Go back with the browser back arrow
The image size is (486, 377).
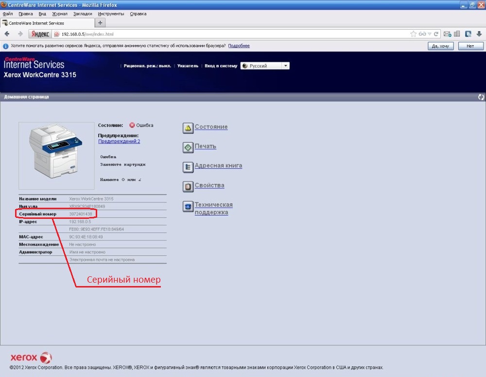tap(7, 34)
